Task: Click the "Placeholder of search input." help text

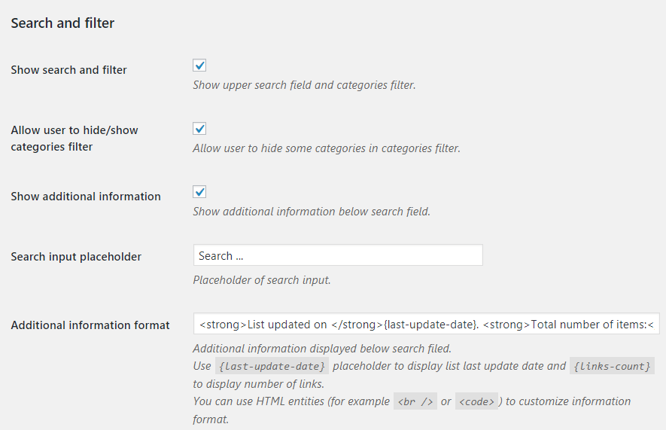Action: 262,280
